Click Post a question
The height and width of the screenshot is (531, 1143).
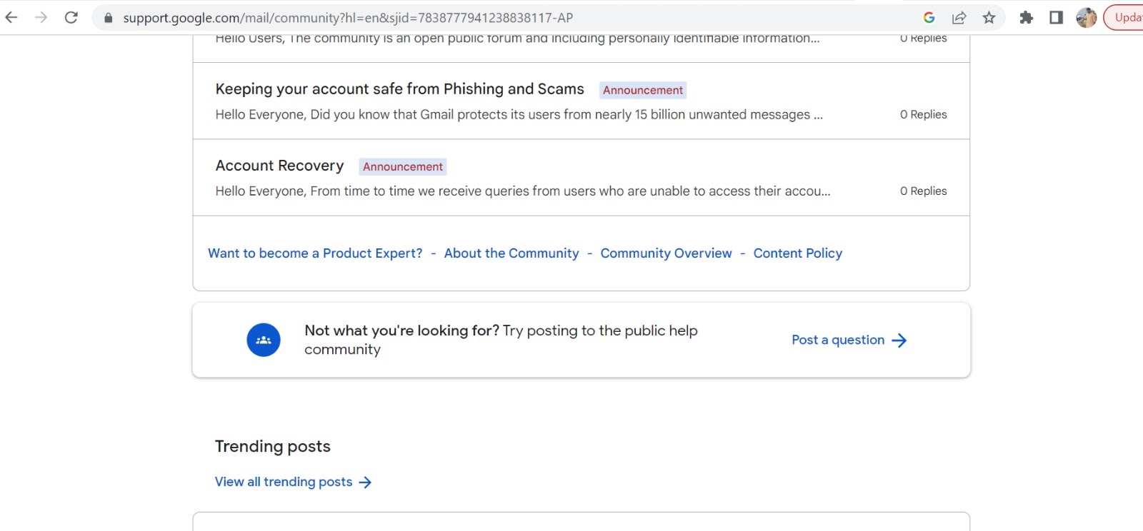point(849,340)
